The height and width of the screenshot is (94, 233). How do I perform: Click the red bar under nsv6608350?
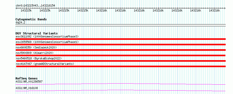(x=120, y=50)
